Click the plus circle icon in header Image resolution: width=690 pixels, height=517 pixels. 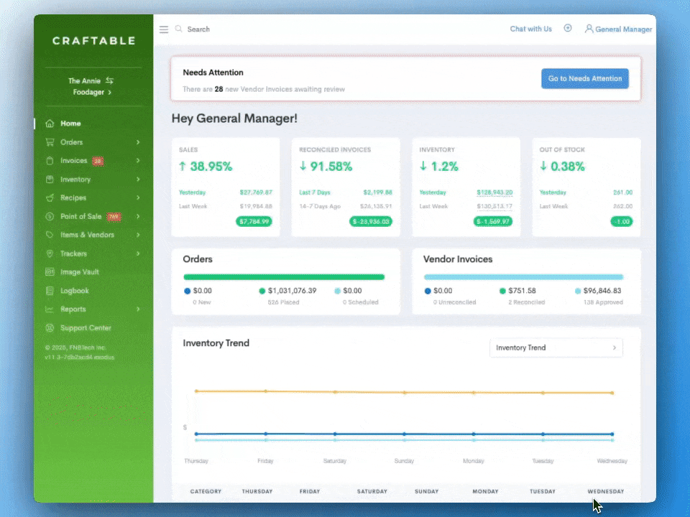pyautogui.click(x=568, y=29)
